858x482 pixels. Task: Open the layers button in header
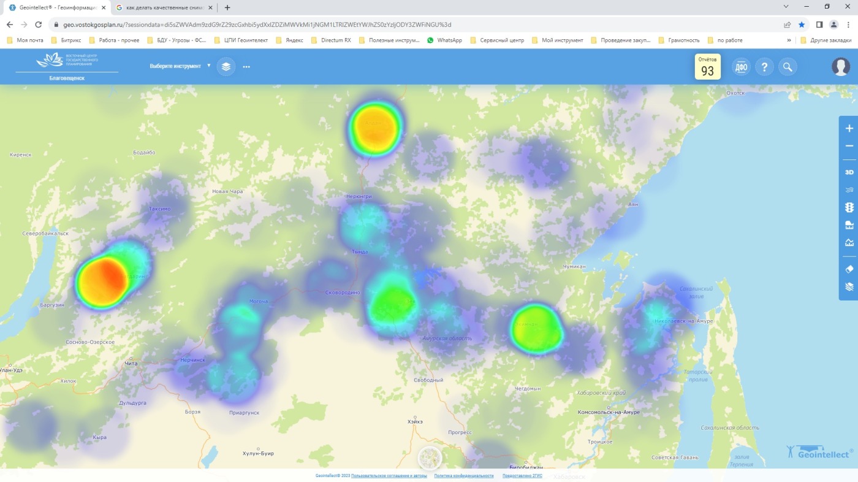(226, 66)
